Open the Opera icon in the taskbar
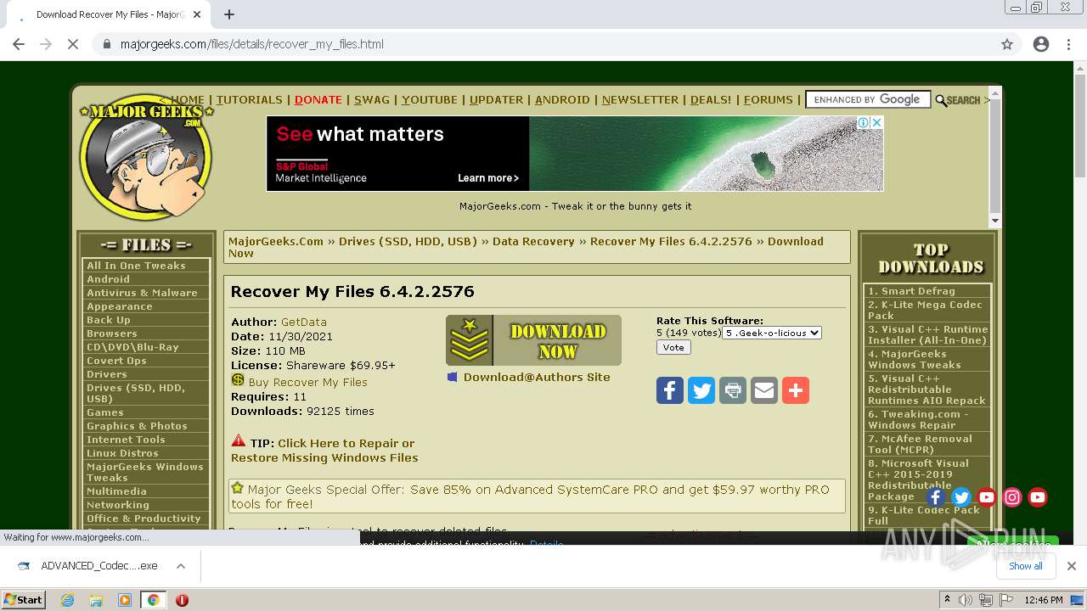Viewport: 1087px width, 611px height. pos(182,600)
